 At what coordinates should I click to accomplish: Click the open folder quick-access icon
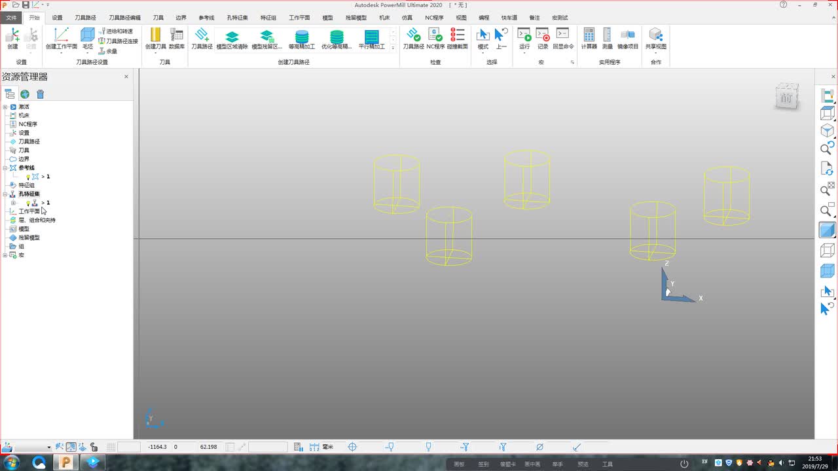pyautogui.click(x=16, y=5)
